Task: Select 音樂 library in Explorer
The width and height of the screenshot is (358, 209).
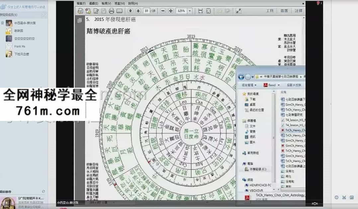Action: point(250,131)
